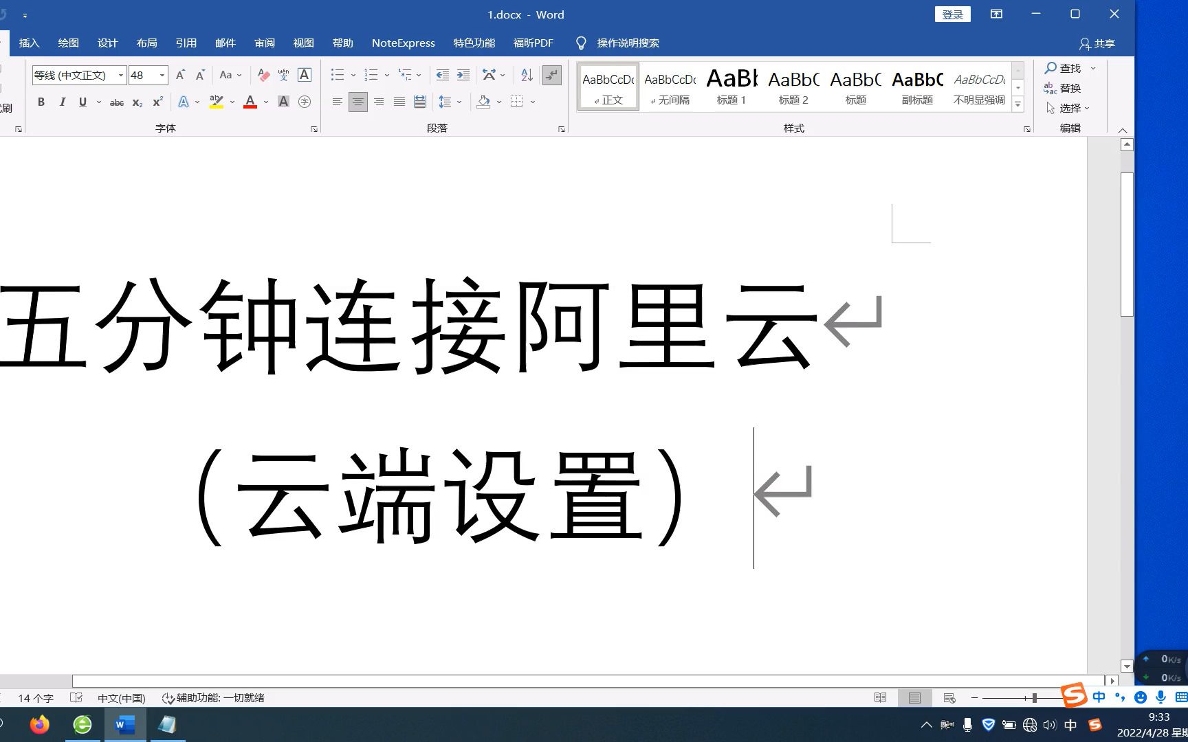Image resolution: width=1188 pixels, height=742 pixels.
Task: Expand the styles gallery more button
Action: coord(1018,104)
